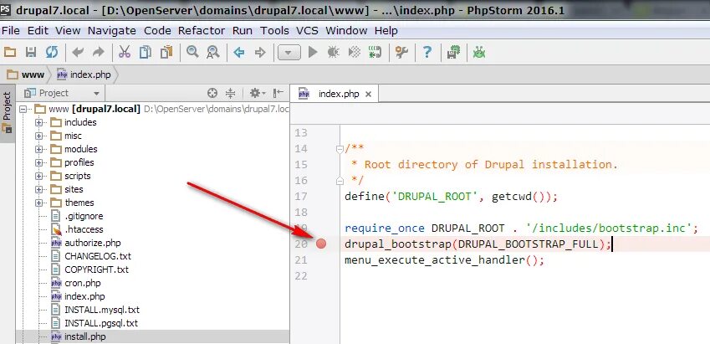710x344 pixels.
Task: Open the Edit menu
Action: [38, 30]
